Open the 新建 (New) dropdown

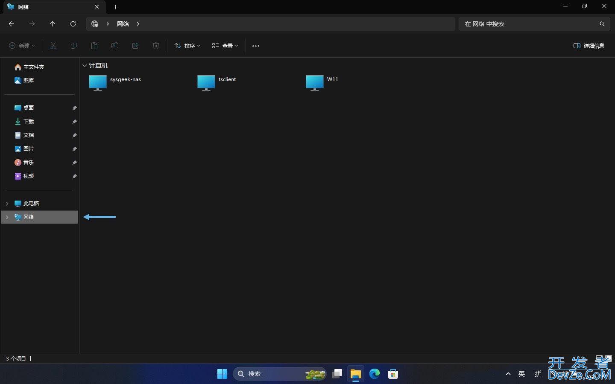point(22,46)
